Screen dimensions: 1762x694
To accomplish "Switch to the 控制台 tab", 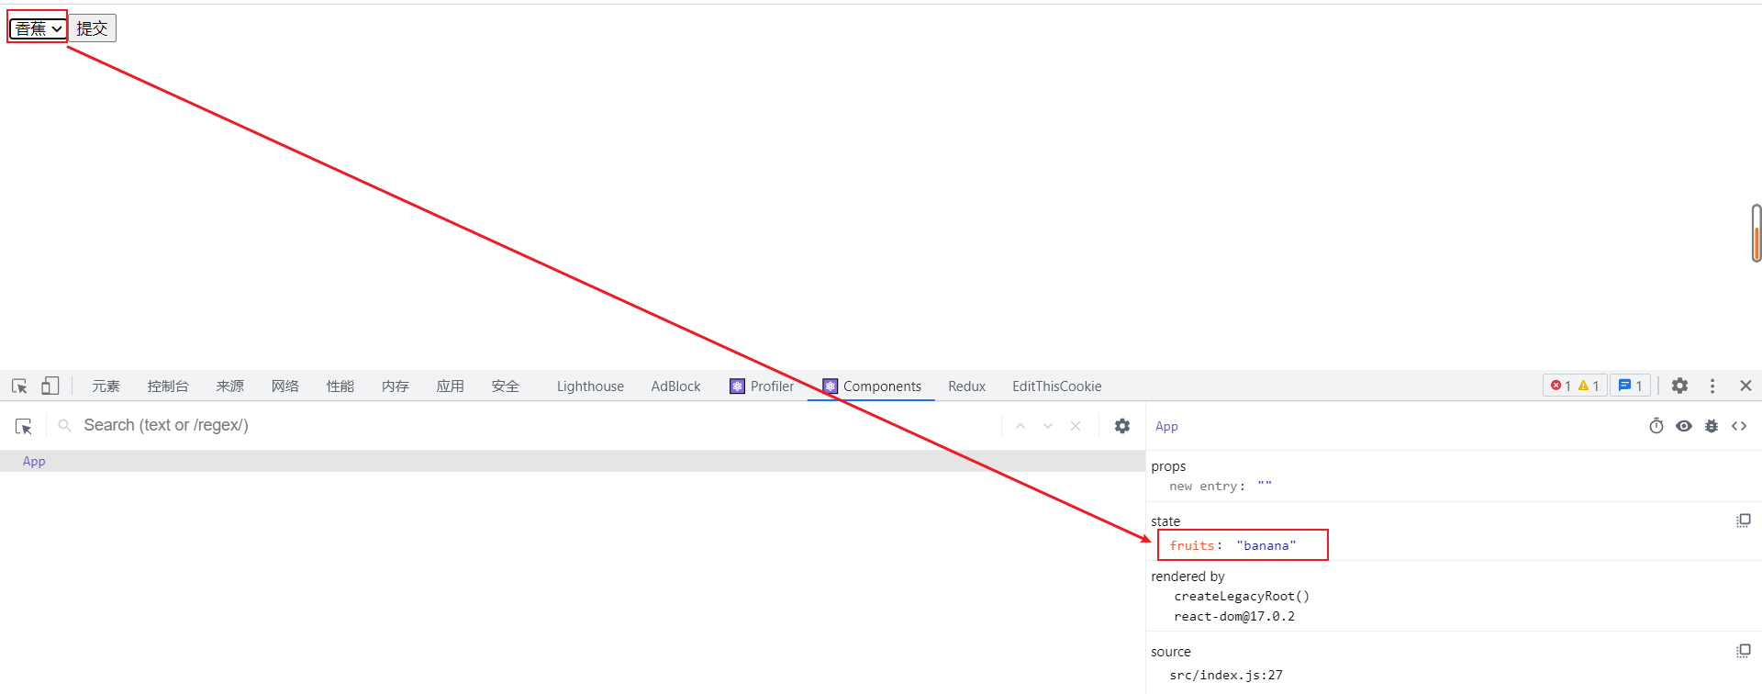I will (168, 386).
